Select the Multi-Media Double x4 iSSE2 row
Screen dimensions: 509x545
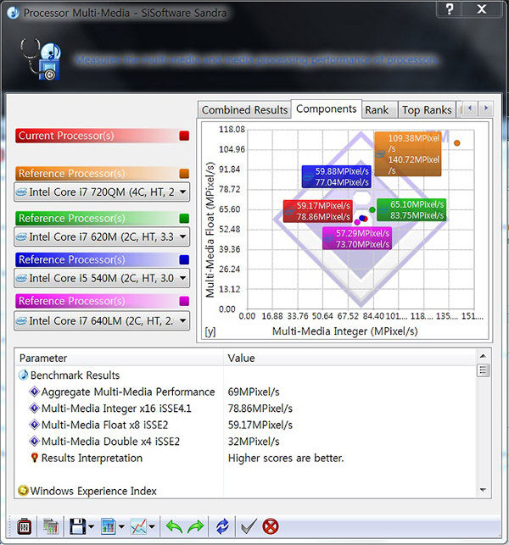tap(246, 442)
